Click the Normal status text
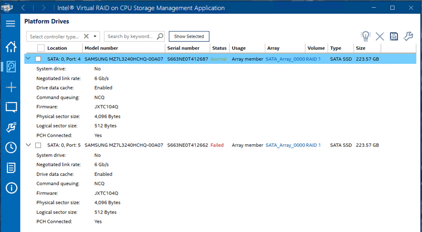Viewport: 422px width, 232px height. pos(219,59)
